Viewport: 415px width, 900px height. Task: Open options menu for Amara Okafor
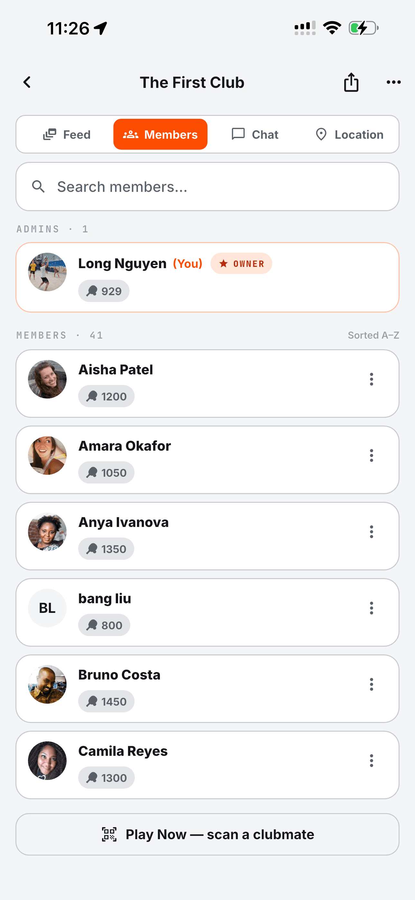(x=371, y=455)
